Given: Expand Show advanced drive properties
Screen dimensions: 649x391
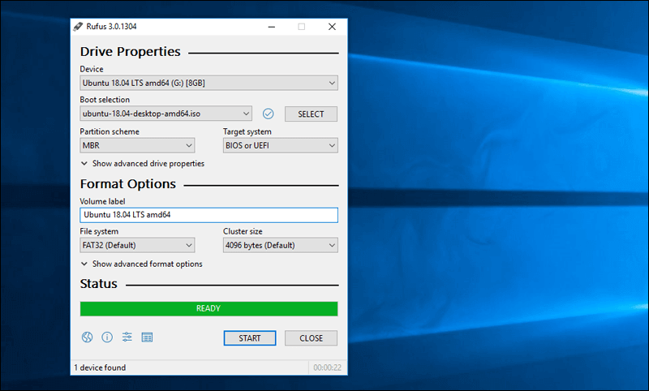Looking at the screenshot, I should click(x=143, y=163).
